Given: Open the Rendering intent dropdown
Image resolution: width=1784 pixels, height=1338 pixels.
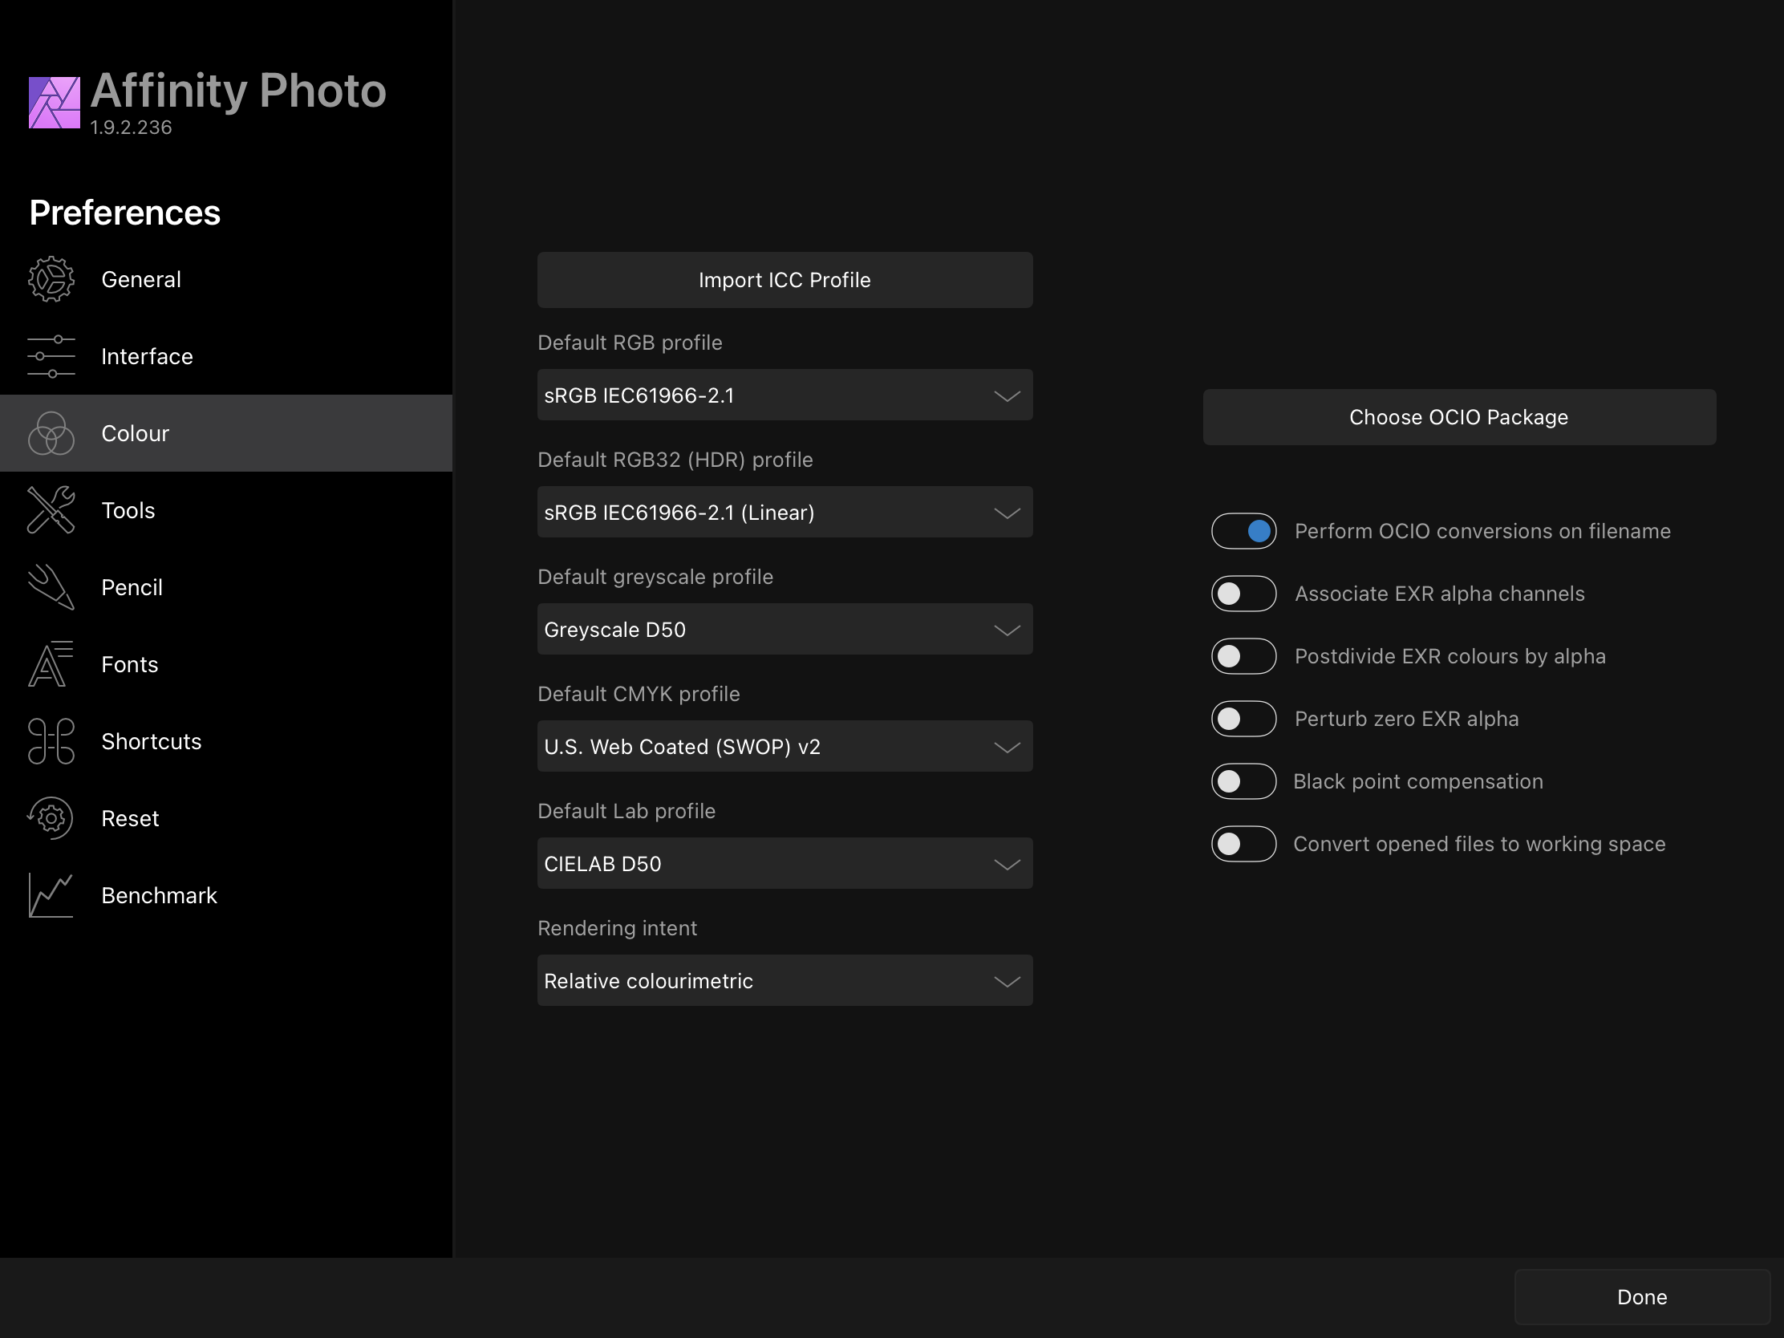Looking at the screenshot, I should (785, 981).
